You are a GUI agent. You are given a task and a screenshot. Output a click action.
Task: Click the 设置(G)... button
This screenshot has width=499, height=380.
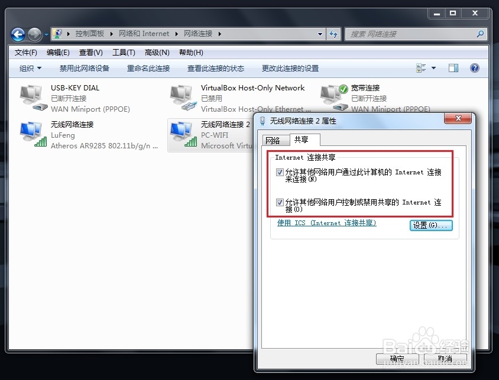pyautogui.click(x=431, y=225)
